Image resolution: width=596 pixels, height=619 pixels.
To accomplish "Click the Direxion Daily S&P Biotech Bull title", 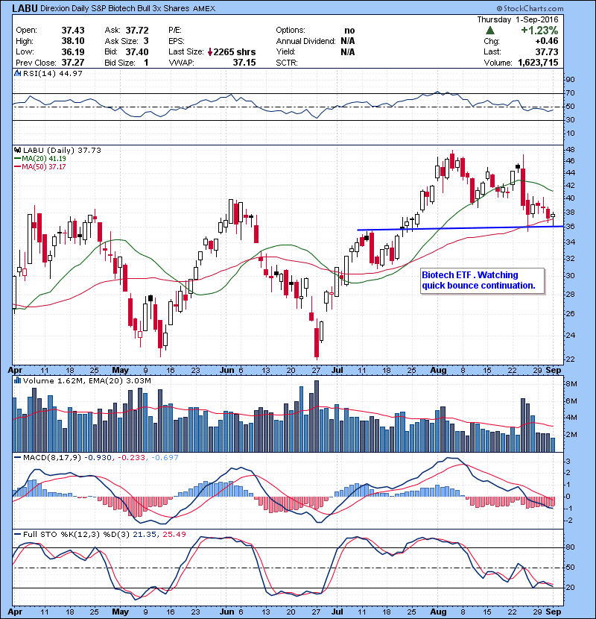I will coord(115,8).
